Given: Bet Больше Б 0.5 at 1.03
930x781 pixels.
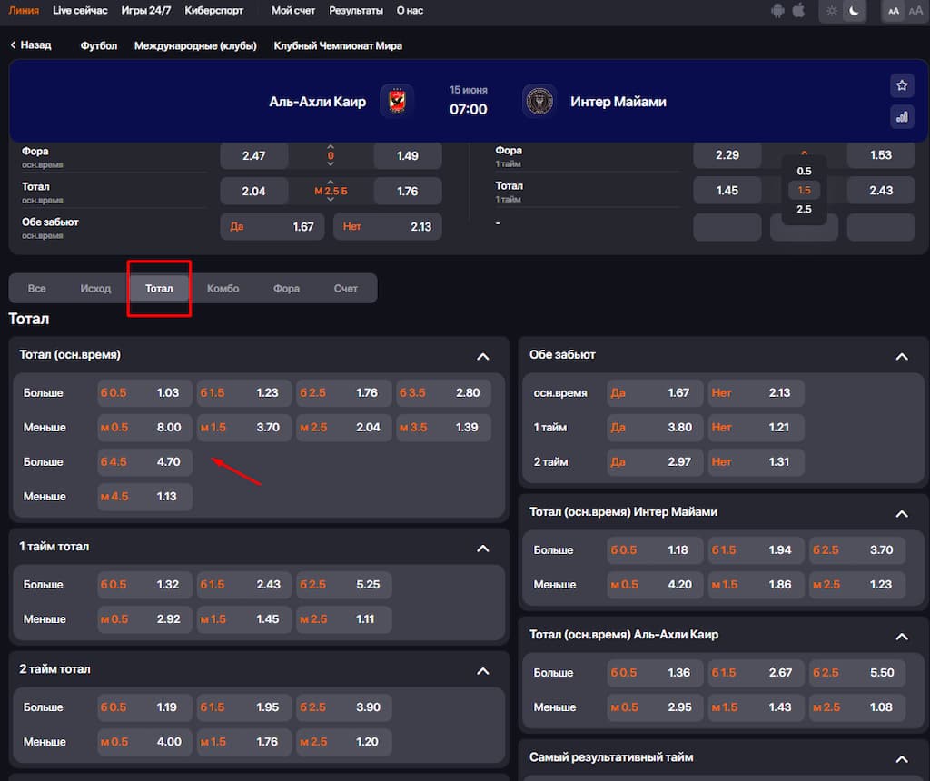Looking at the screenshot, I should click(x=144, y=392).
